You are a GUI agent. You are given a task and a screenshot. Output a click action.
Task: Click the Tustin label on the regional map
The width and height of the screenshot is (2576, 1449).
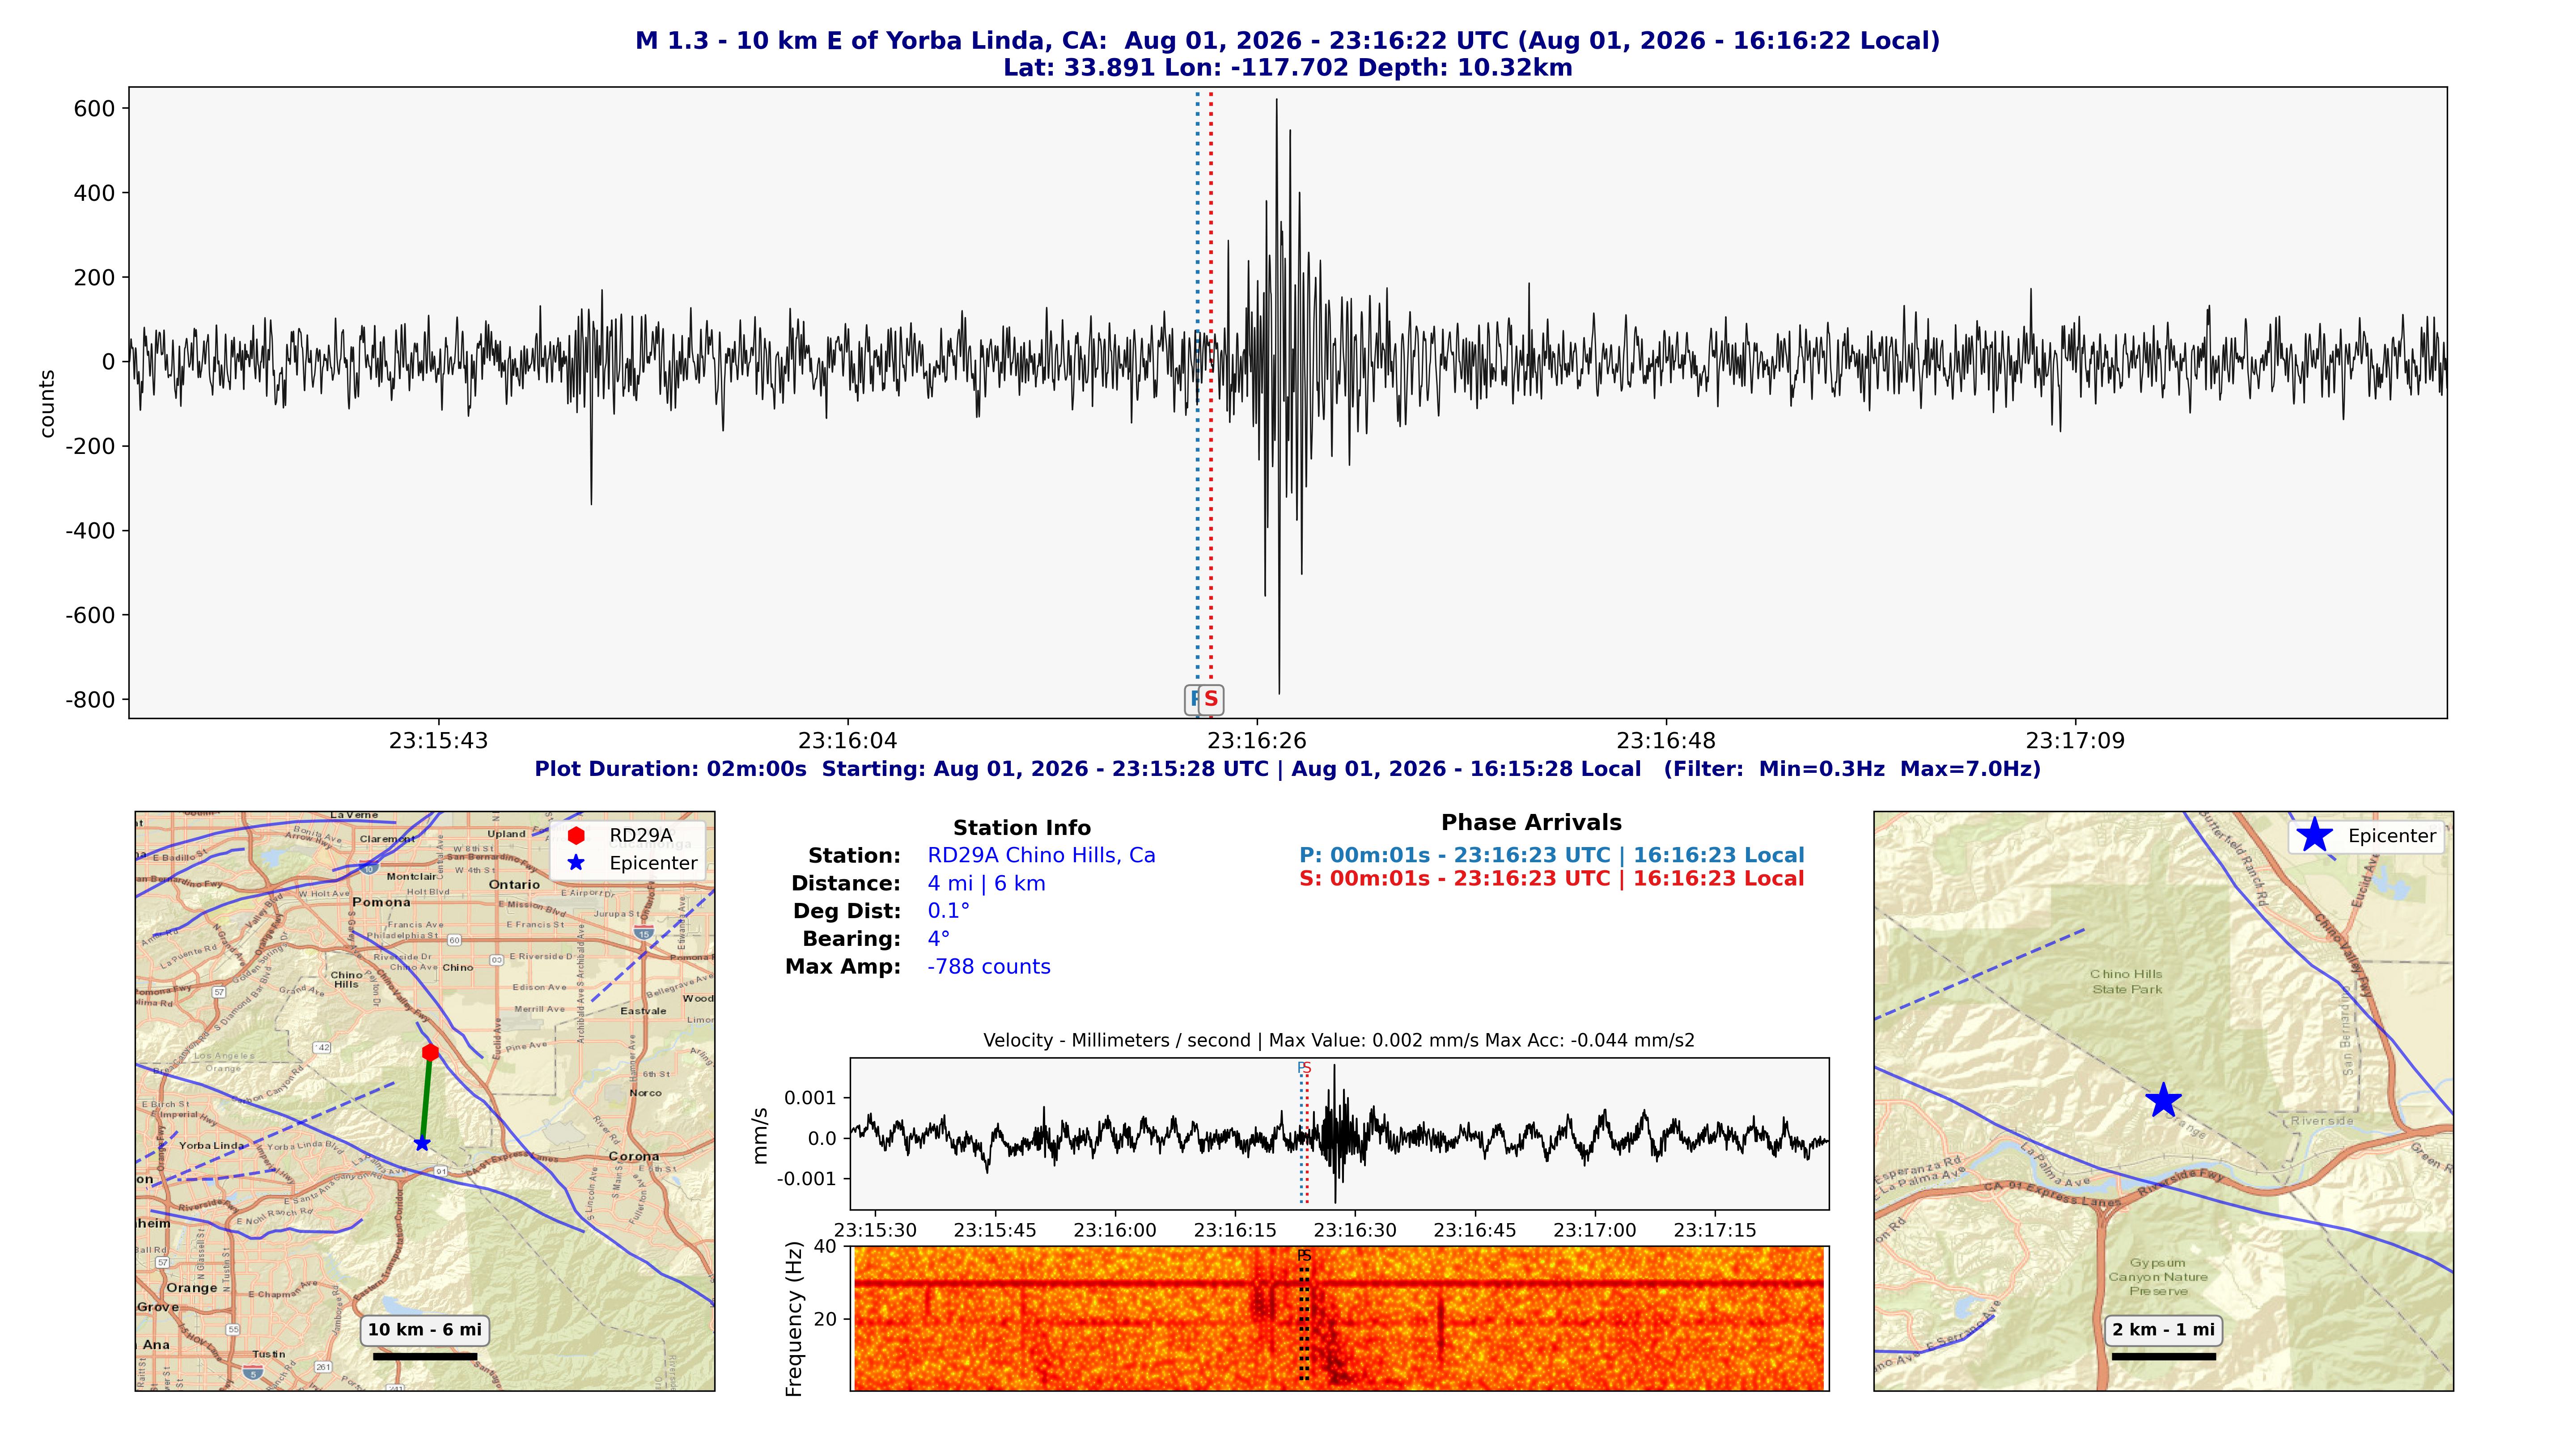coord(268,1354)
